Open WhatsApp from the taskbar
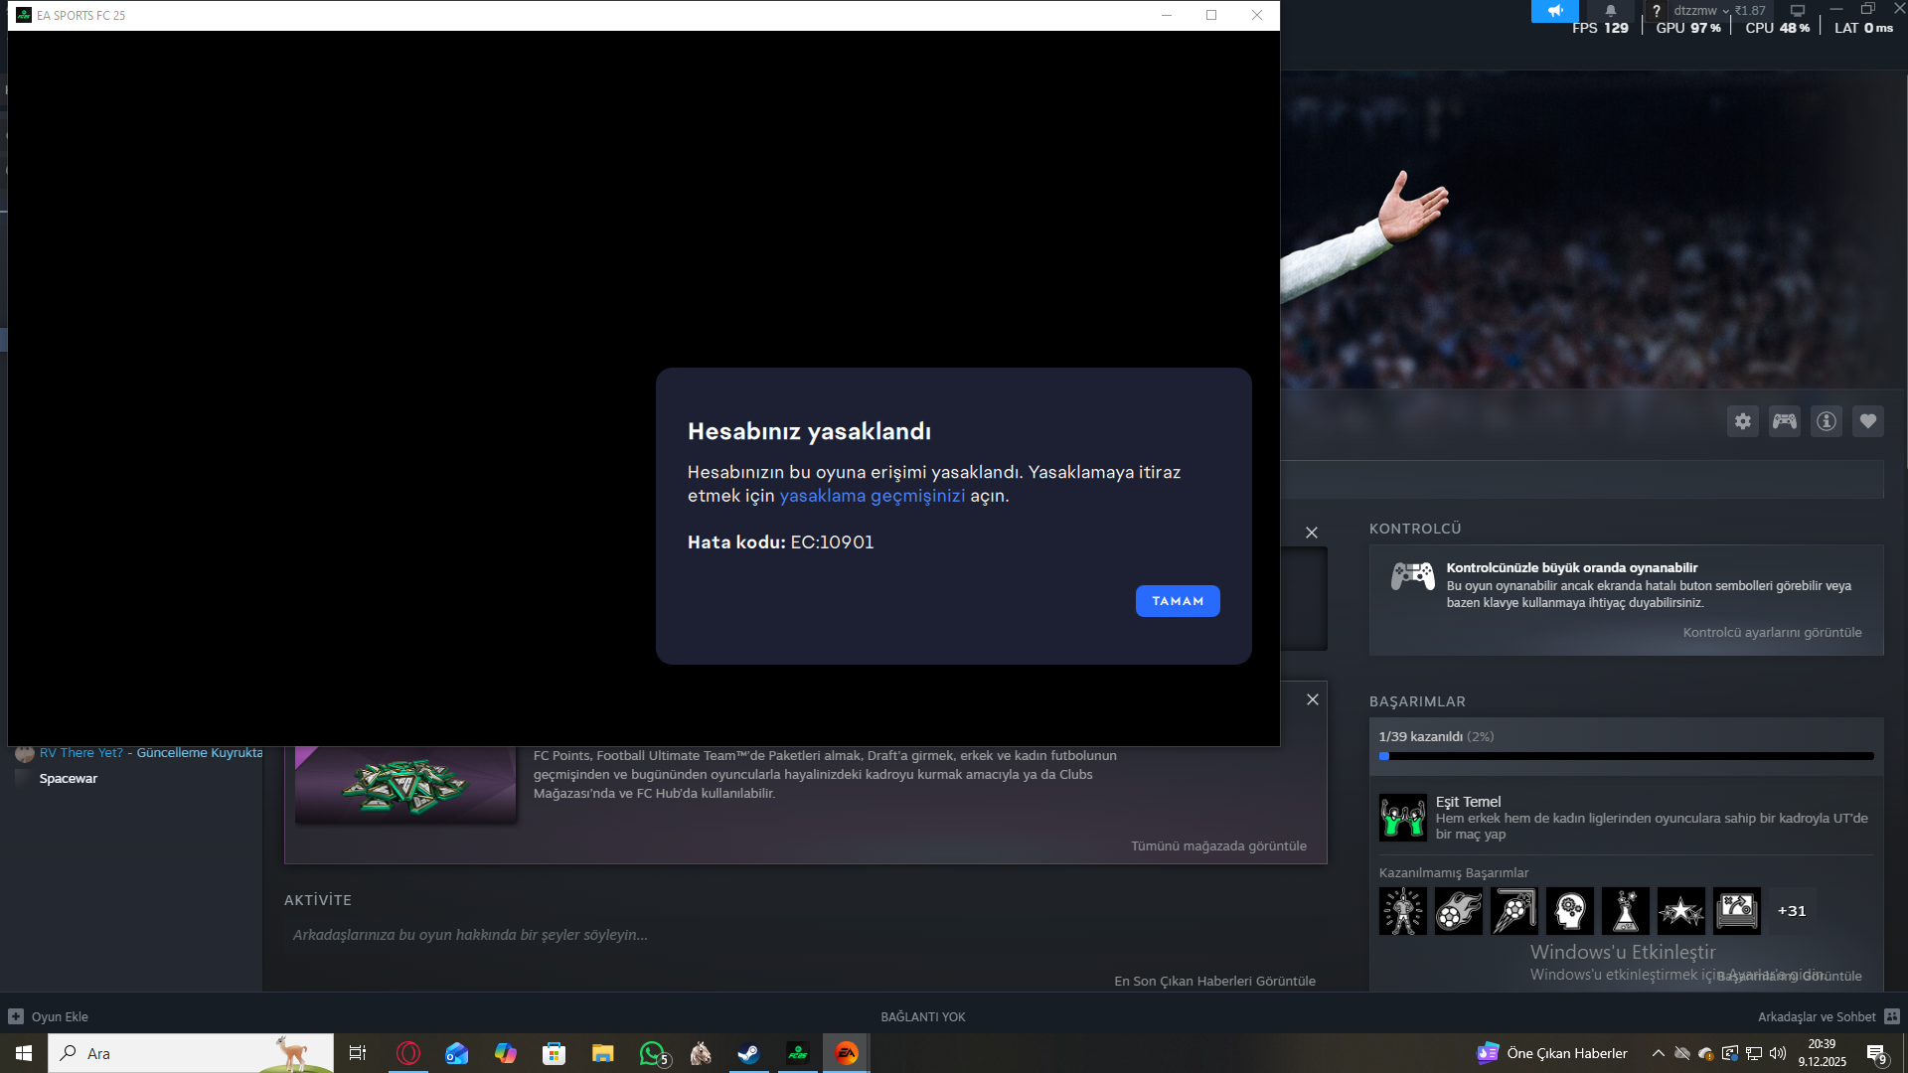The image size is (1908, 1073). [652, 1053]
